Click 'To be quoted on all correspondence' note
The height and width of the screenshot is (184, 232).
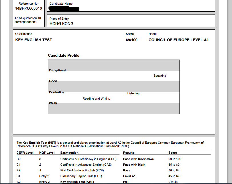click(x=27, y=20)
